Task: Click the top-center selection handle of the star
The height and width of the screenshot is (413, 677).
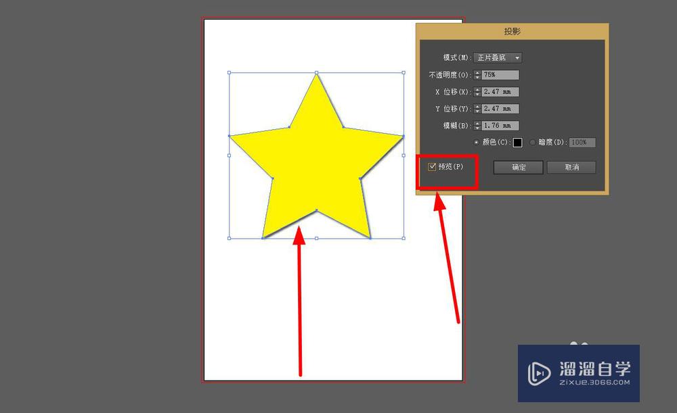Action: pyautogui.click(x=316, y=72)
